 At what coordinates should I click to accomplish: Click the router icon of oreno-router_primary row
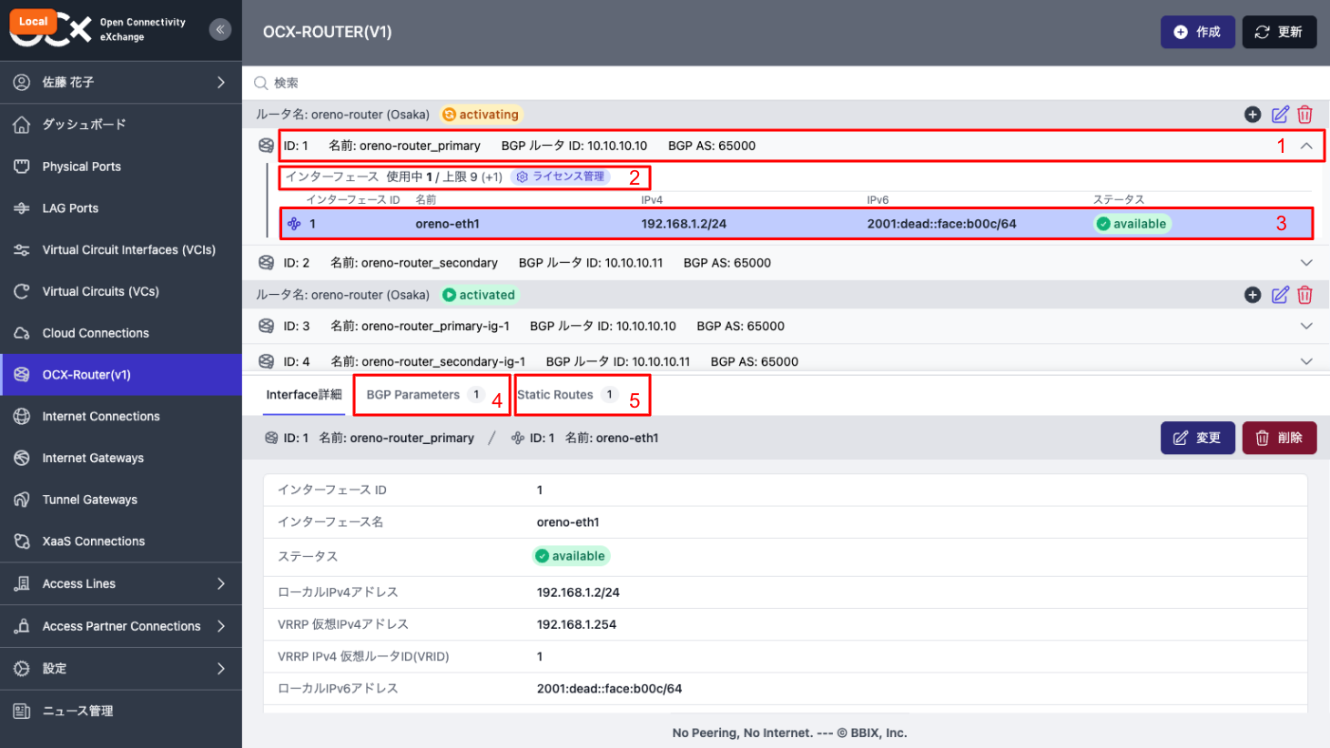coord(266,146)
